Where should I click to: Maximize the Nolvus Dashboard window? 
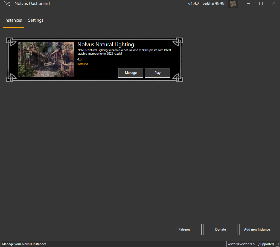[261, 4]
